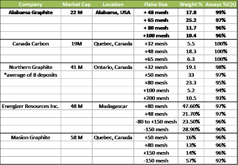Select the market cap cell for Energizer Resources

tap(76, 106)
